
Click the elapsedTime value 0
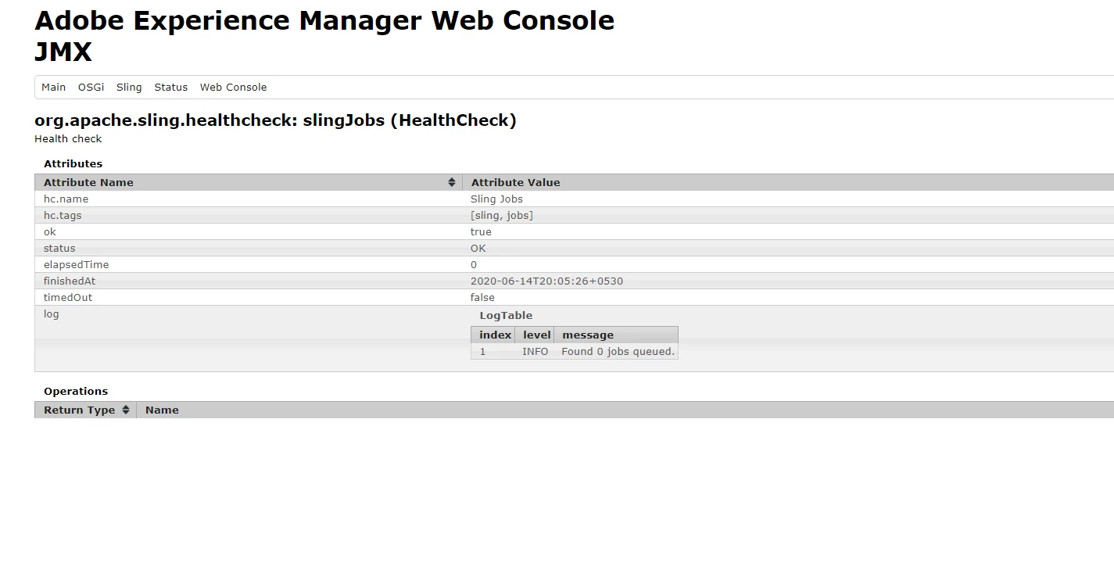[474, 264]
